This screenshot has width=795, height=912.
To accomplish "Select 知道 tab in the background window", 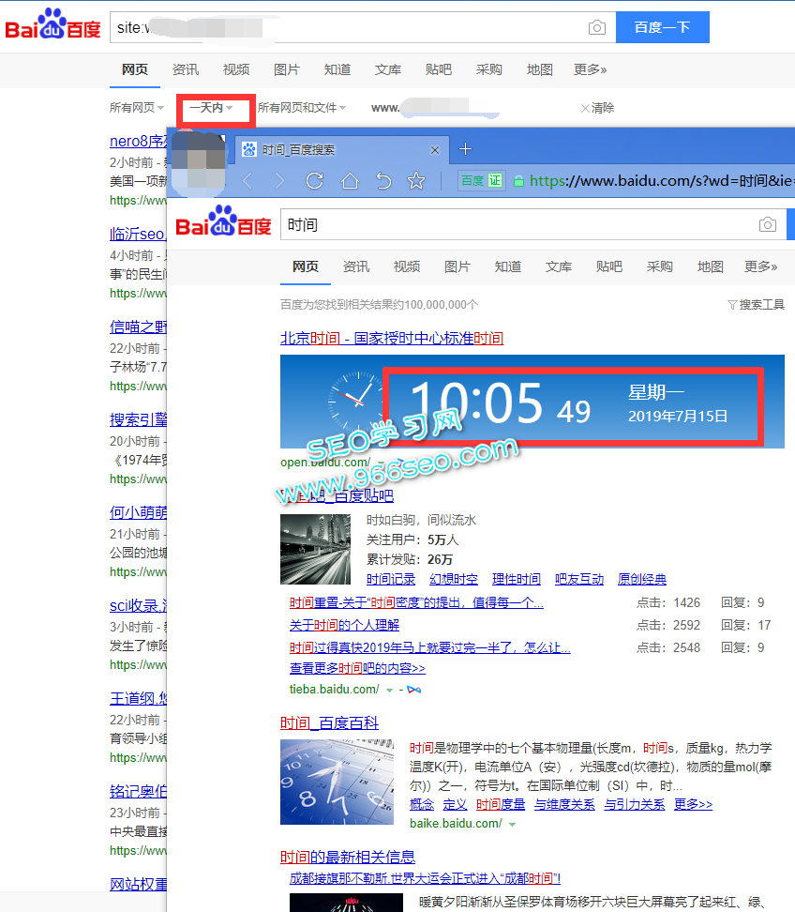I will [337, 69].
